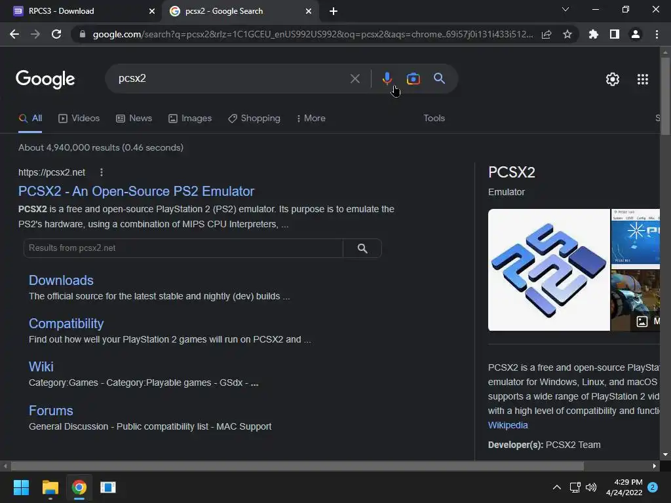This screenshot has height=503, width=671.
Task: Click the https://pcsx2.net result URL
Action: (x=52, y=172)
